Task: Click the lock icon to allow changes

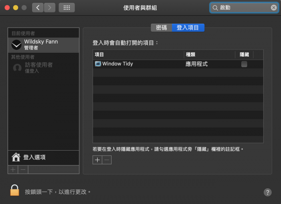Action: (15, 190)
